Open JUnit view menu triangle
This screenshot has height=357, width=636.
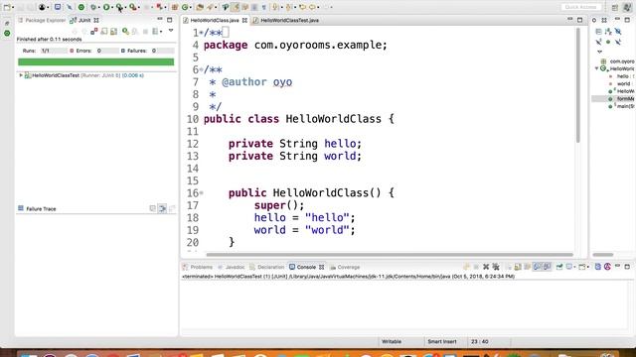coord(171,31)
